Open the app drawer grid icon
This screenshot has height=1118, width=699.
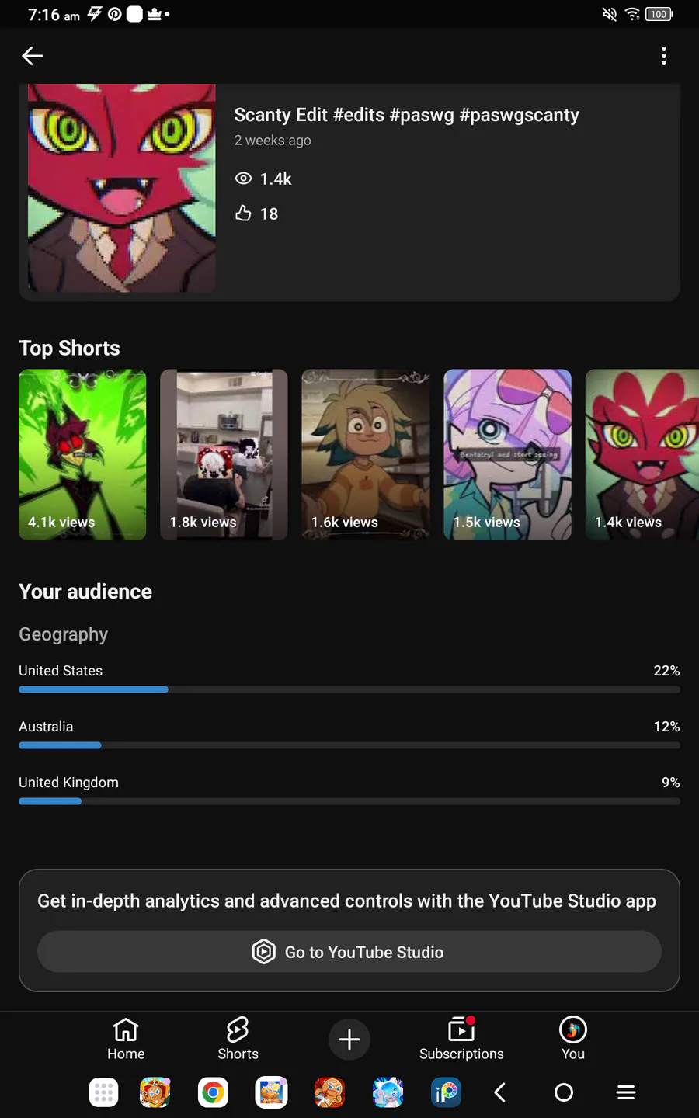[x=103, y=1092]
